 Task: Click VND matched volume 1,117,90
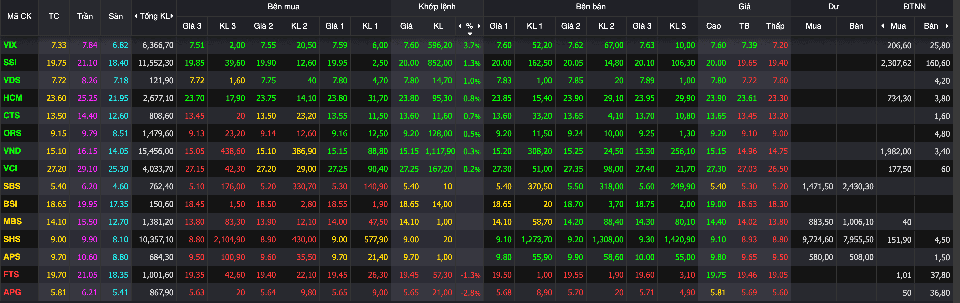440,151
